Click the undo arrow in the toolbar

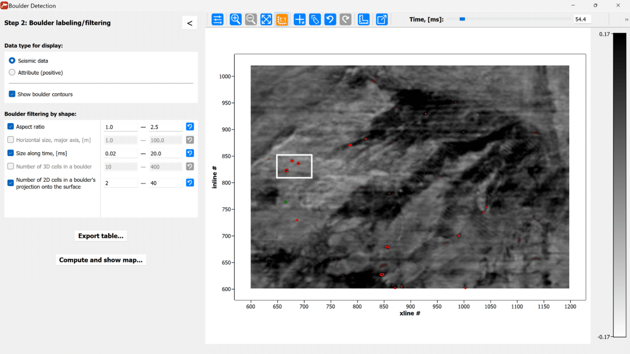click(330, 19)
